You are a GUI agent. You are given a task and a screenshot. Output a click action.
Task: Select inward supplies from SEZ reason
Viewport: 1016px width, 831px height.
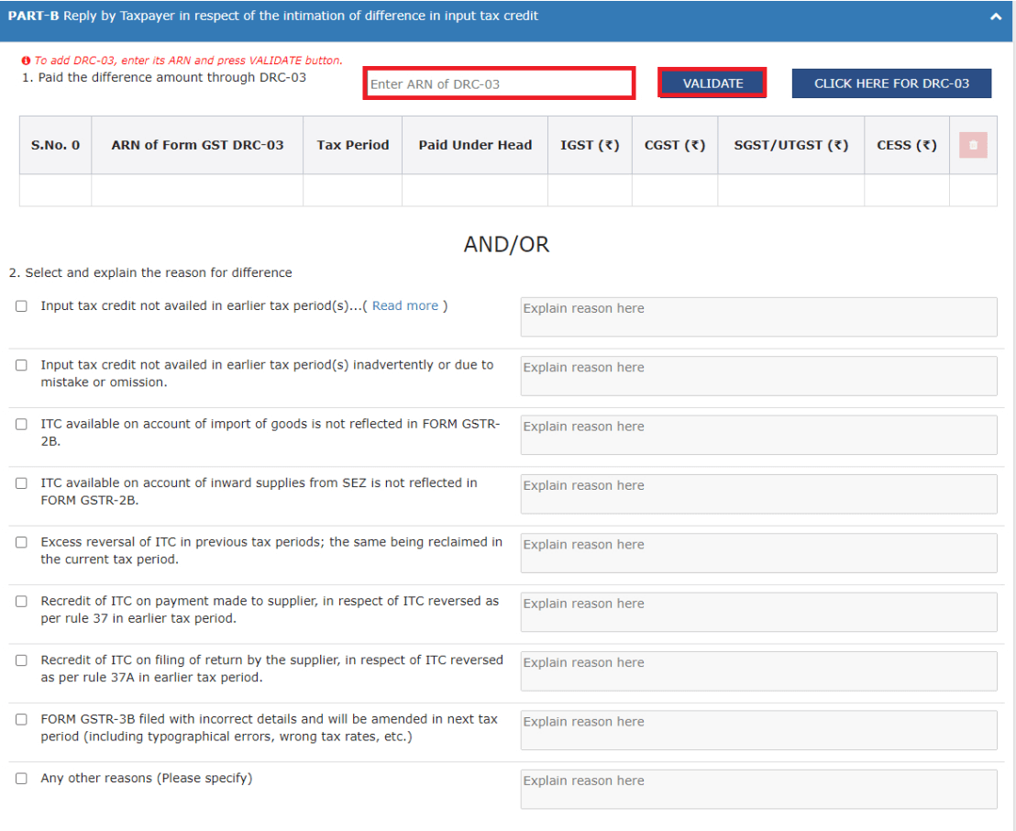point(21,483)
